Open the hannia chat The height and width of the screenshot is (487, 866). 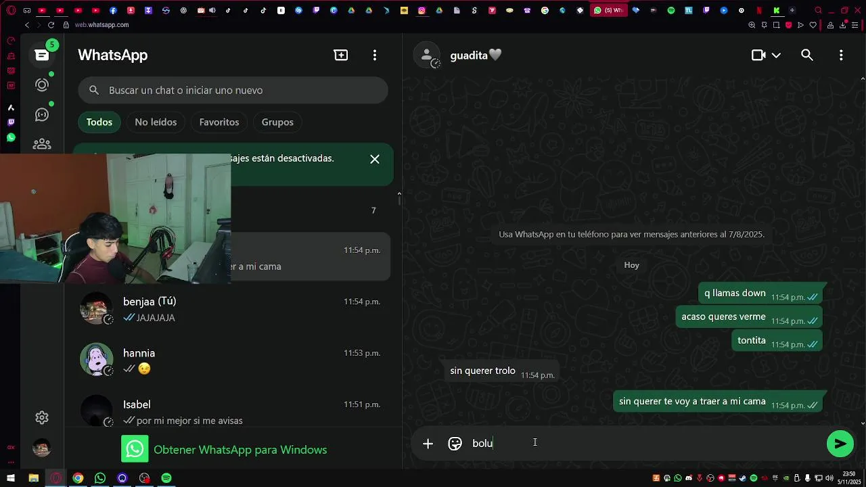(x=233, y=361)
